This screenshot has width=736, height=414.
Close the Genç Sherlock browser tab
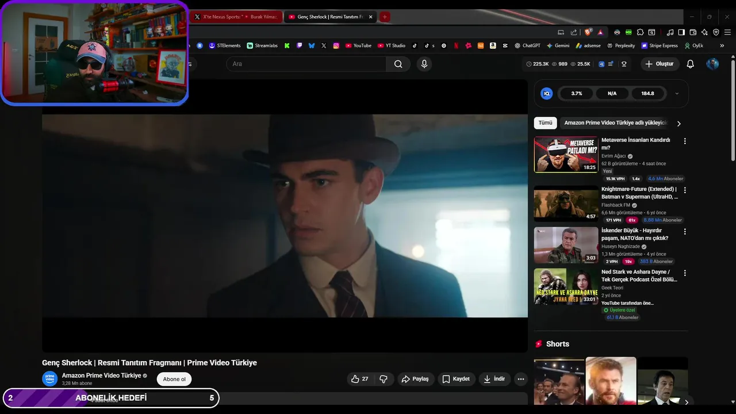click(x=370, y=17)
